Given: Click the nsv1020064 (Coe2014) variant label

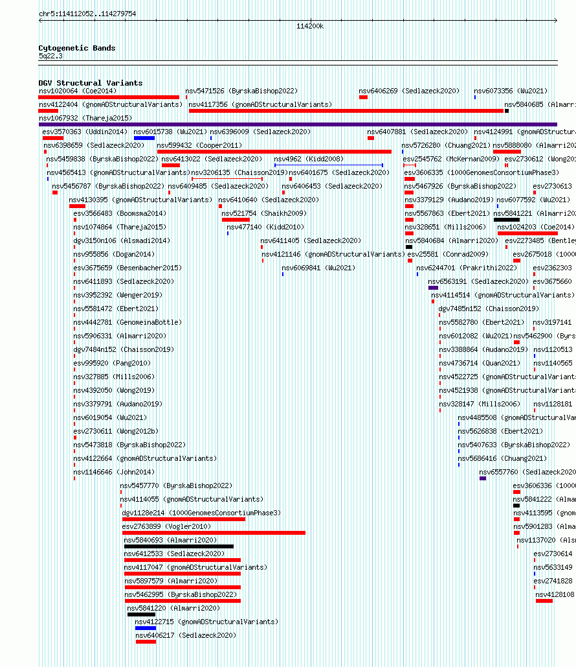Looking at the screenshot, I should pyautogui.click(x=77, y=91).
